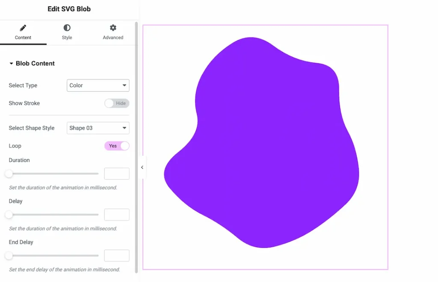The image size is (438, 282).
Task: Click the Content tab pencil icon
Action: pos(23,27)
